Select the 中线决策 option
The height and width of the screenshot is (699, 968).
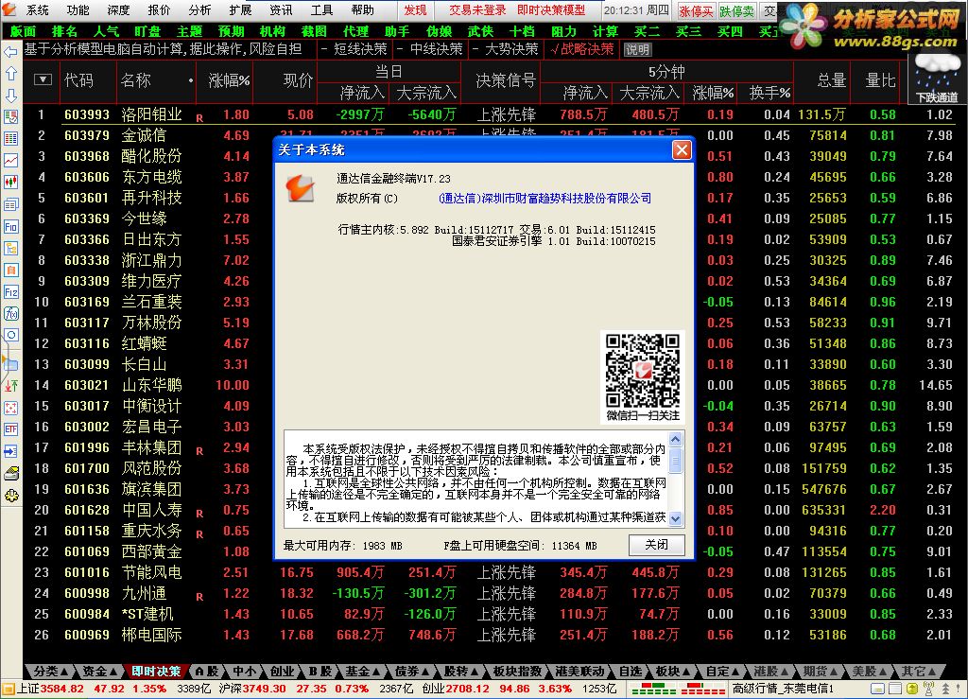[x=431, y=49]
